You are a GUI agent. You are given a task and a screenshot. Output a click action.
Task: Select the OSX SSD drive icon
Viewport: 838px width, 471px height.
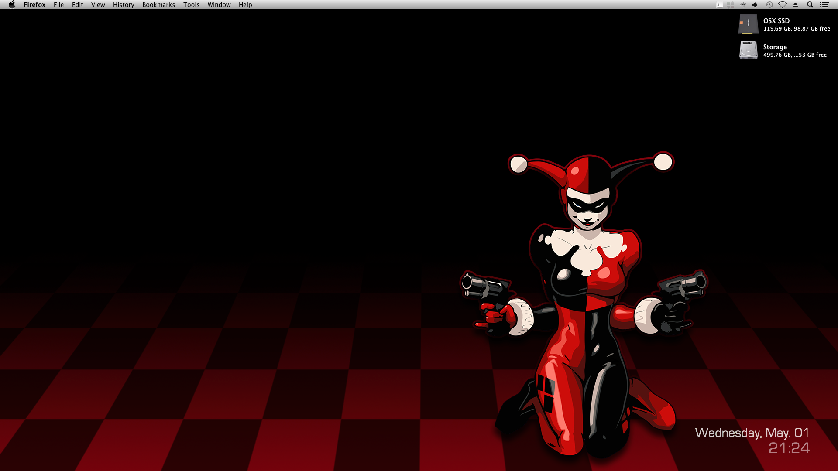748,24
